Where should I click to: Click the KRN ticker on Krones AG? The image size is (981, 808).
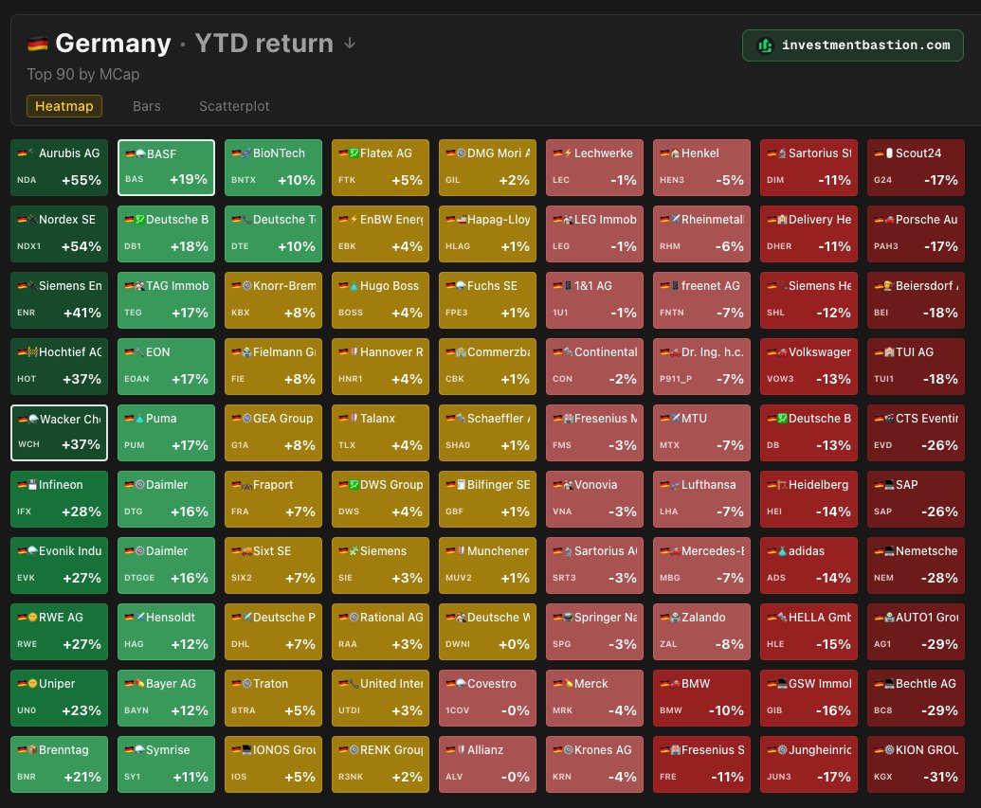click(561, 777)
